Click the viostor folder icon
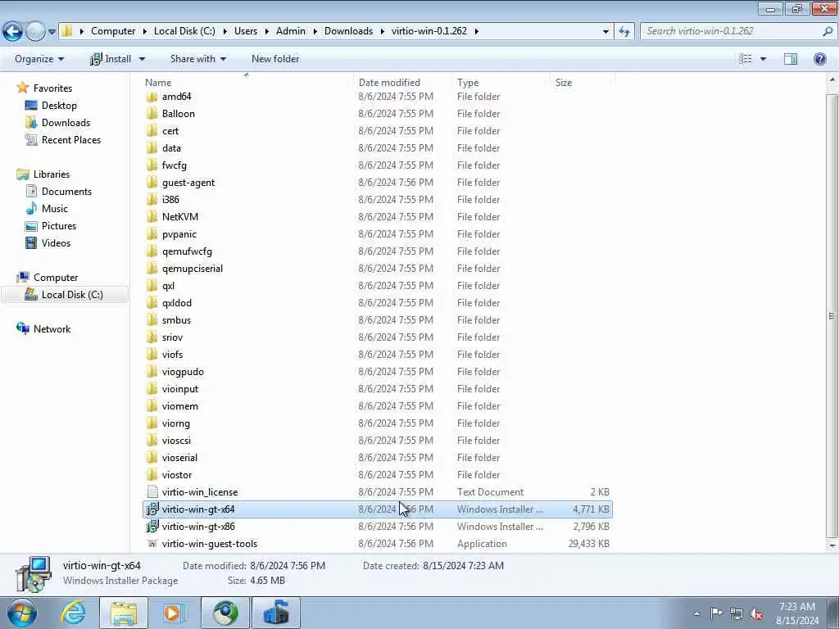Viewport: 839px width, 629px height. coord(152,475)
